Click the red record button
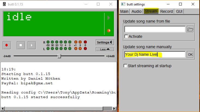Image resolution: width=200 pixels, height=112 pixels. [7, 45]
